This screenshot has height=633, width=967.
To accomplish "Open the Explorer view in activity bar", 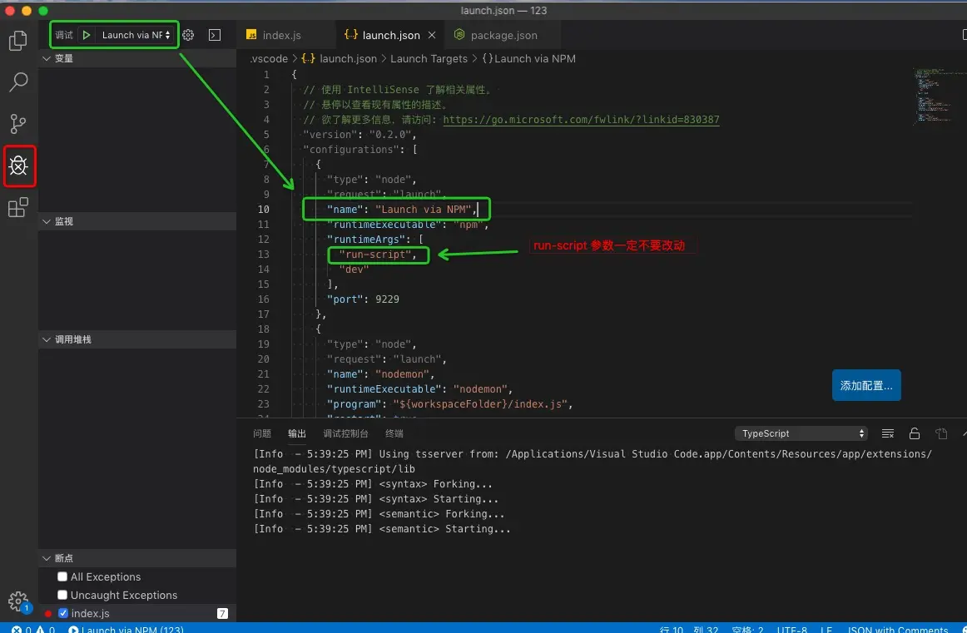I will point(17,41).
